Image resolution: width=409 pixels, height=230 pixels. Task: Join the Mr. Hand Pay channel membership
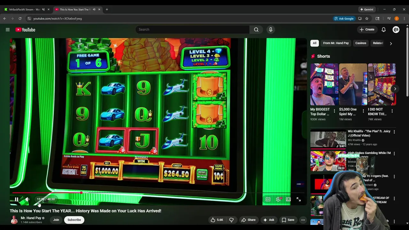pos(56,220)
